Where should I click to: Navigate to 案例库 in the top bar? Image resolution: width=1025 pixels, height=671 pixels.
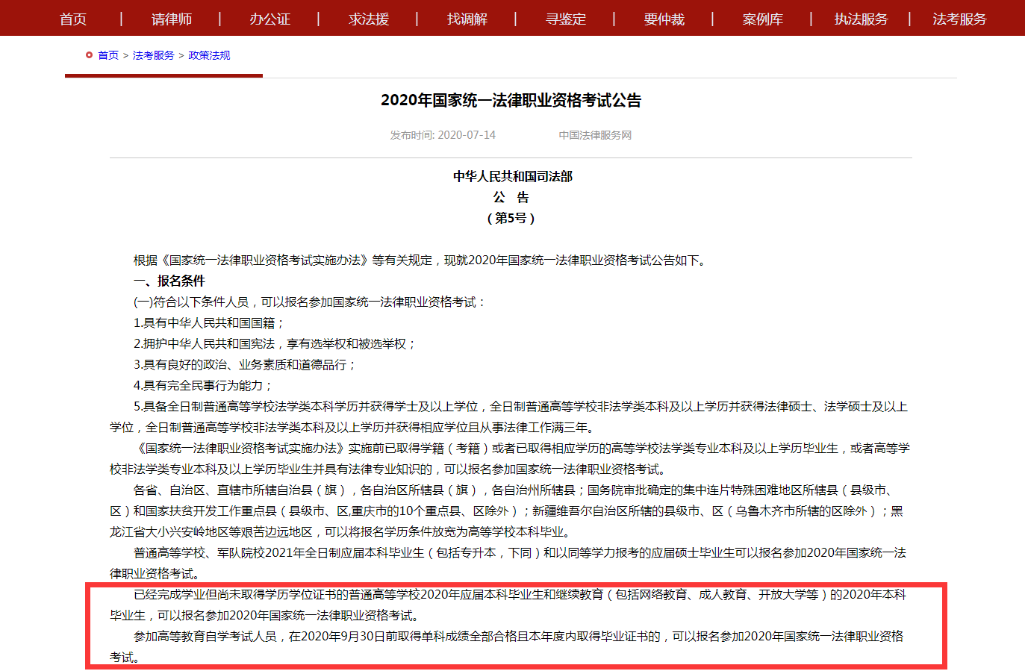[x=762, y=19]
